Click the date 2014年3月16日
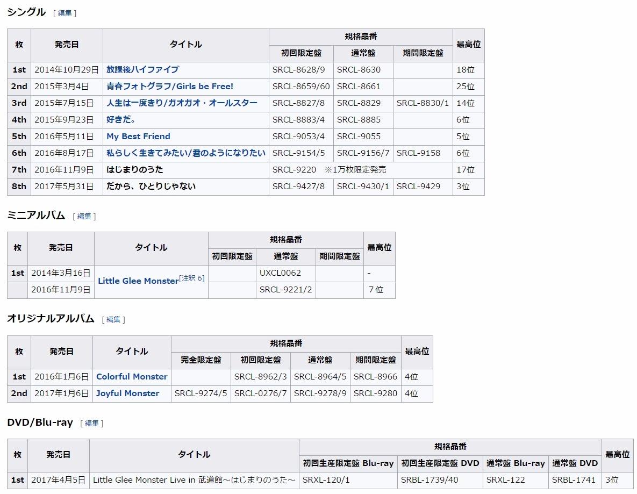 (61, 273)
